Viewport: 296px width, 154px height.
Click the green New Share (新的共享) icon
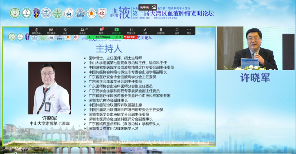116,30
